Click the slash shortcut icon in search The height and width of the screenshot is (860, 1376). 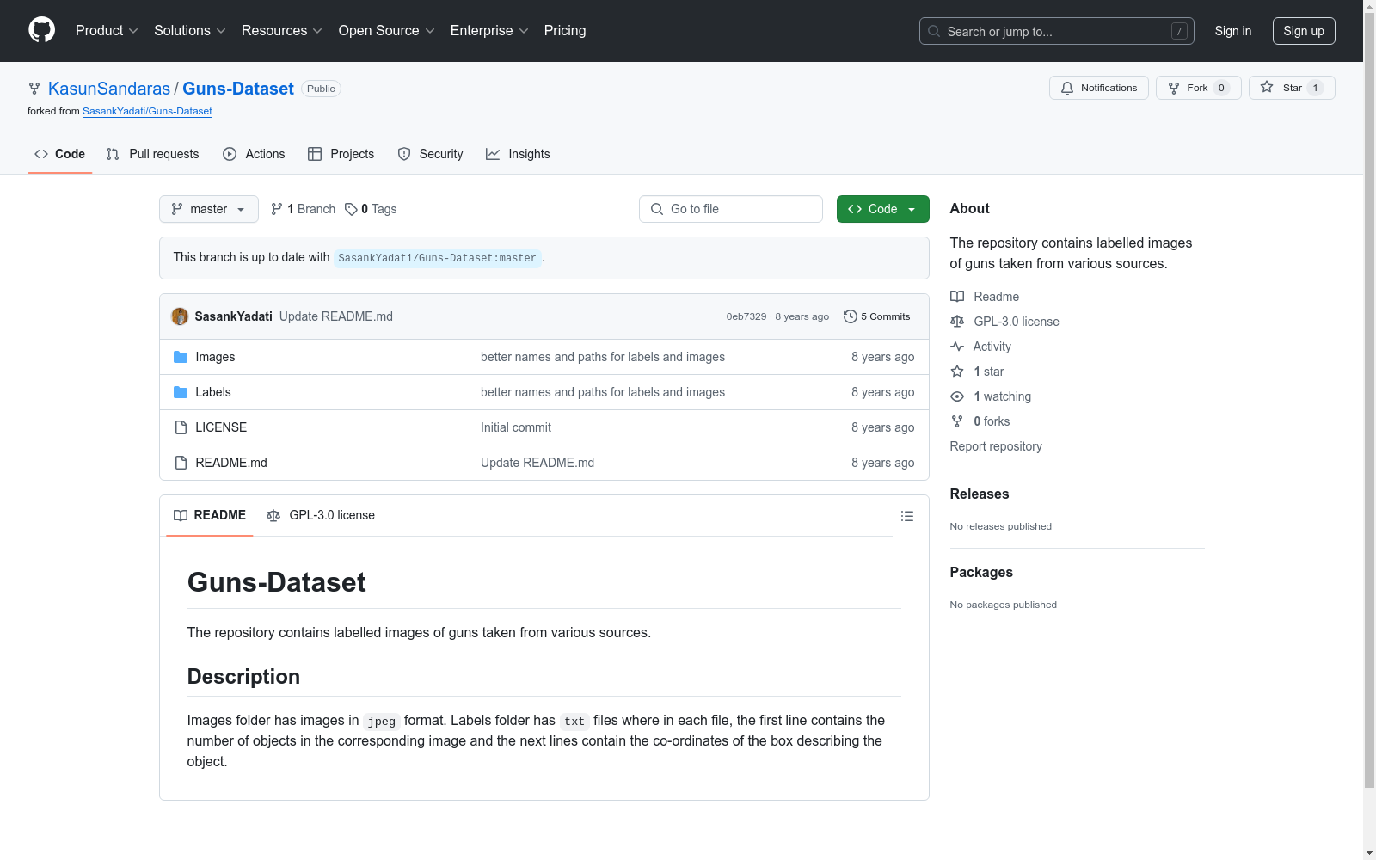1179,31
